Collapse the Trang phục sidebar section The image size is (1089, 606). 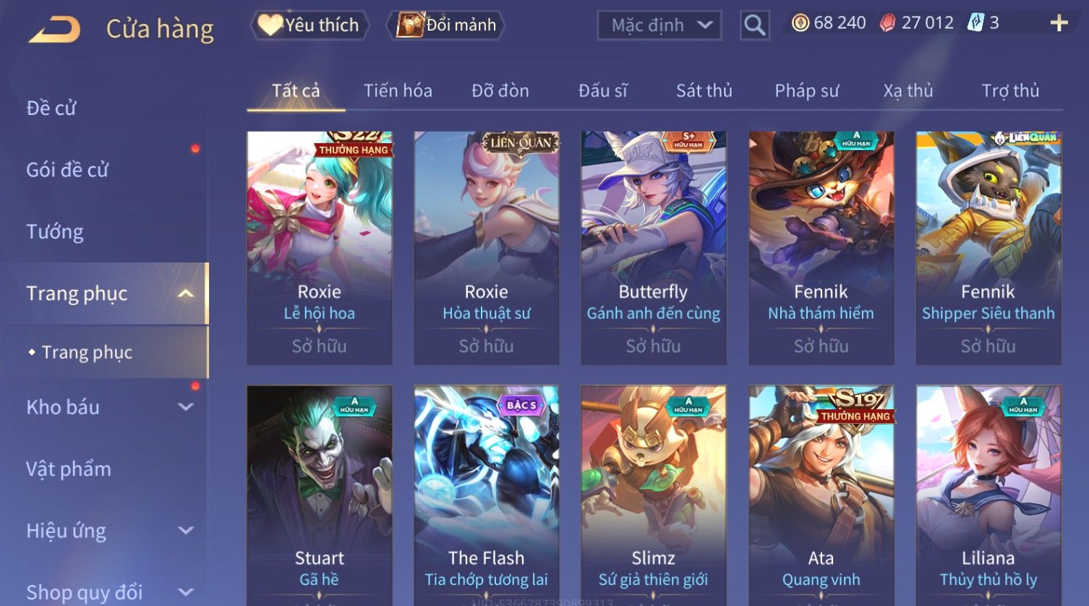186,294
